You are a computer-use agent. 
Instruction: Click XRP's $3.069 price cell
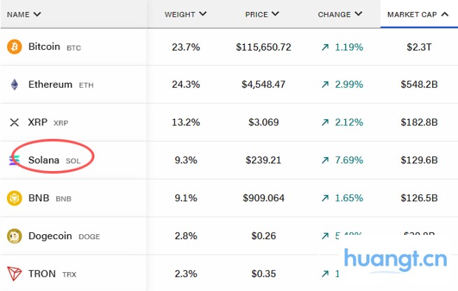click(263, 123)
